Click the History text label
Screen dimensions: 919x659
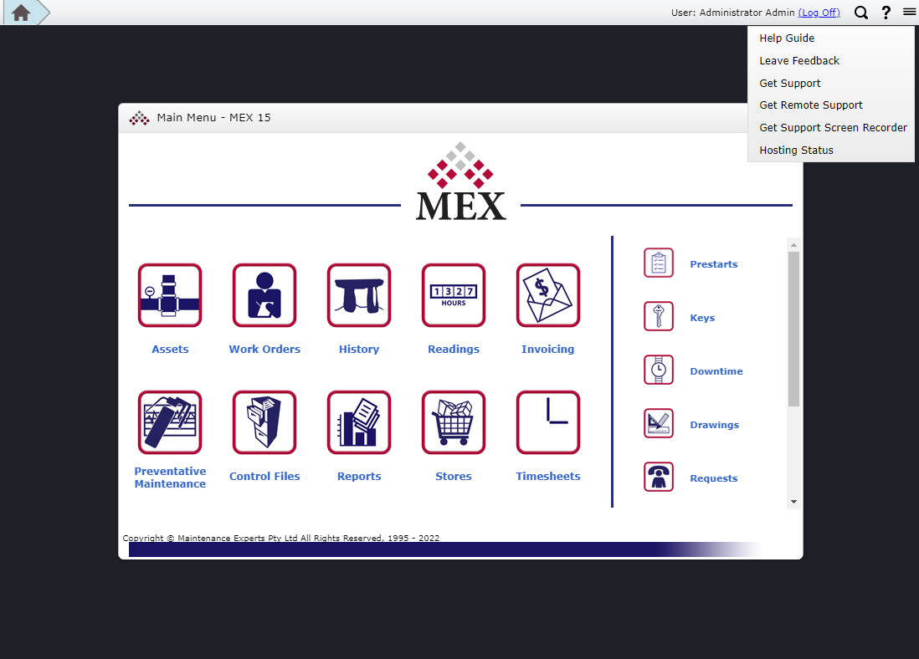point(359,349)
